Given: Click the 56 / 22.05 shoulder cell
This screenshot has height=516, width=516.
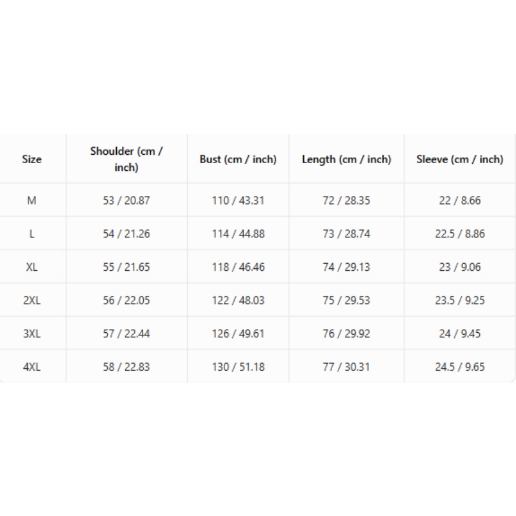Looking at the screenshot, I should [x=126, y=301].
